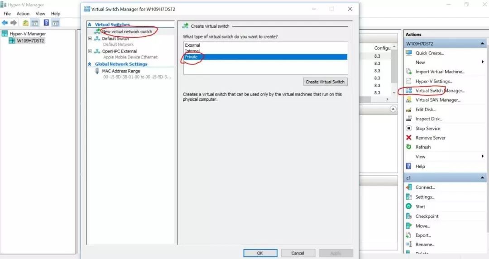Click the Forward arrow in Hyper-V toolbar
This screenshot has width=489, height=259.
14,23
